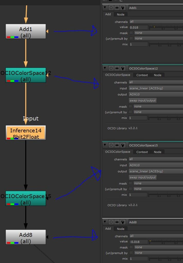Click the center-node (target) icon in Add1 panel
The height and width of the screenshot is (263, 183).
coord(111,8)
